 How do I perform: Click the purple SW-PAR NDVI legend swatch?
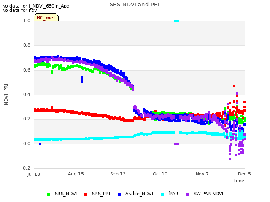(187, 194)
